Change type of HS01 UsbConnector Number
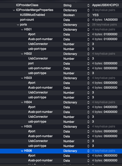This screenshot has height=166, width=122. tap(88, 44)
